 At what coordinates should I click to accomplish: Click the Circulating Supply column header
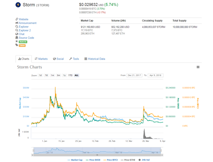coord(152,21)
